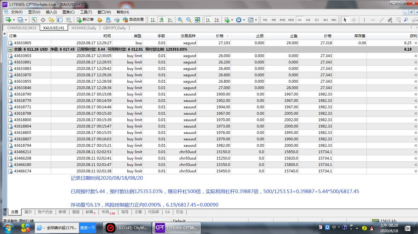The image size is (418, 234).
Task: Activate the standard cursor mode
Action: (345, 20)
